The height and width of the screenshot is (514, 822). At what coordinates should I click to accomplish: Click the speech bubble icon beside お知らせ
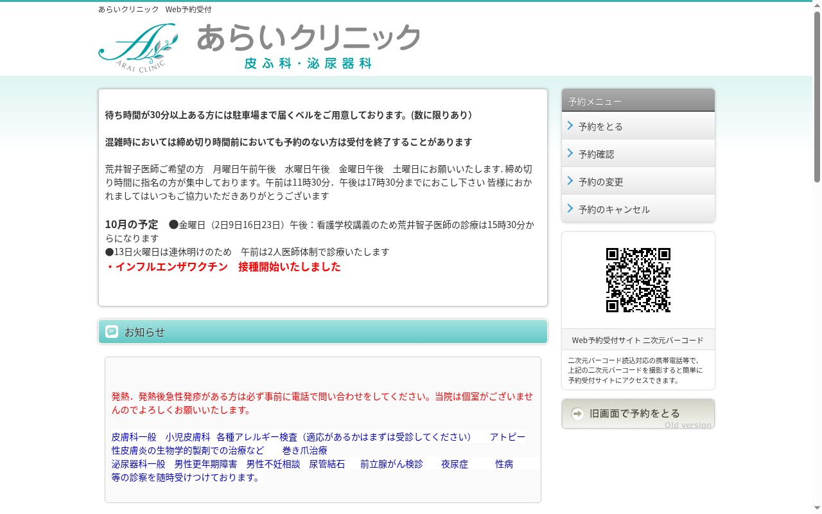tap(112, 332)
